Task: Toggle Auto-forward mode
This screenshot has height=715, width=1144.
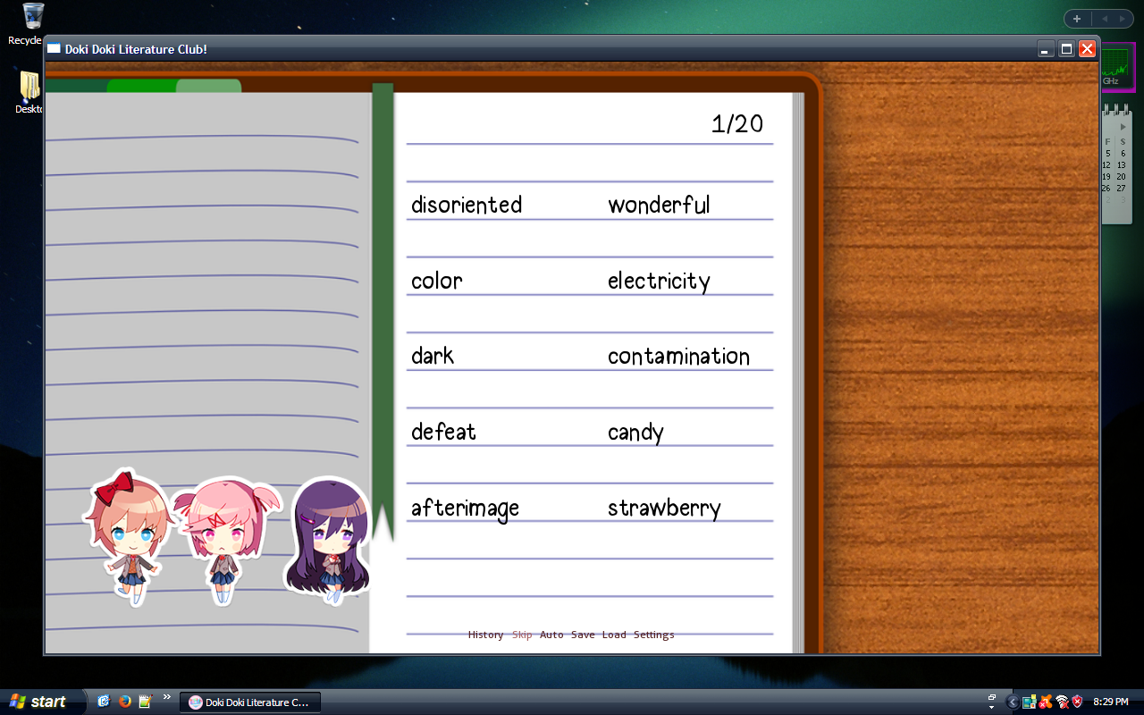Action: 551,635
